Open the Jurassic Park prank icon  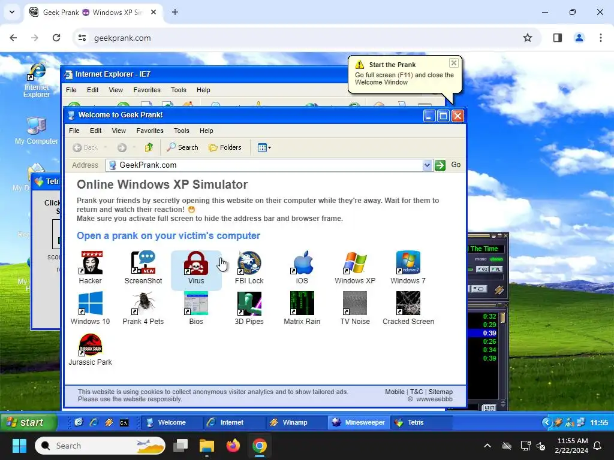(x=90, y=349)
